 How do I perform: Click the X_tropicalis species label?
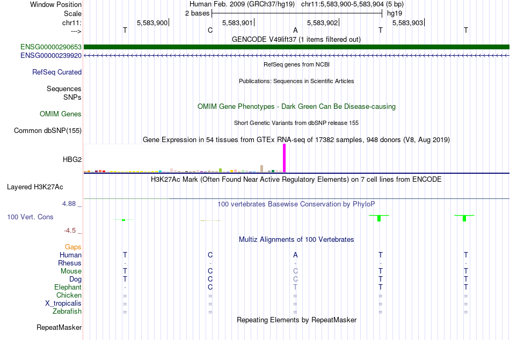point(63,304)
